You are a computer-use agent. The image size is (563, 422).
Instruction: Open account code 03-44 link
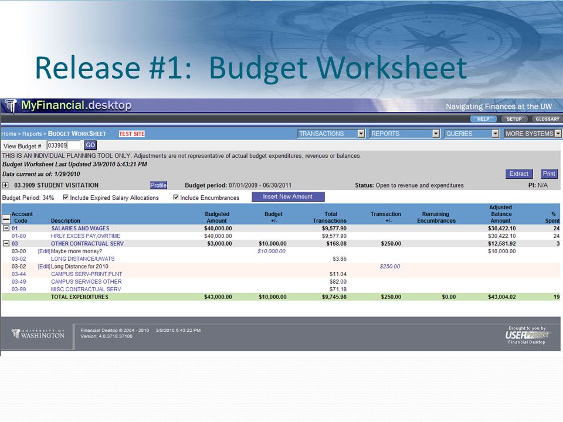point(19,274)
